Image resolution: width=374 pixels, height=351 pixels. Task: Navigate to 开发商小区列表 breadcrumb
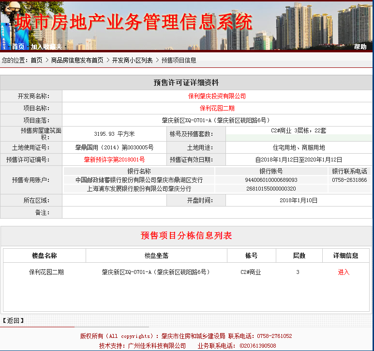coord(132,60)
